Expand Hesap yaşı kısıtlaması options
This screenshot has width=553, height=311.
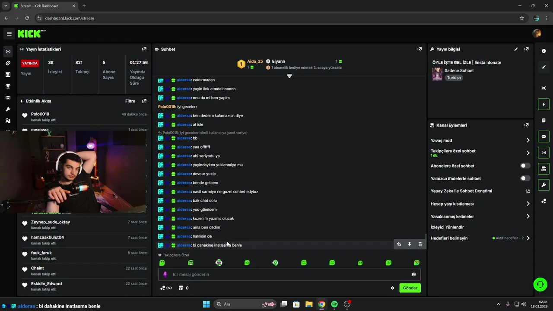point(528,204)
